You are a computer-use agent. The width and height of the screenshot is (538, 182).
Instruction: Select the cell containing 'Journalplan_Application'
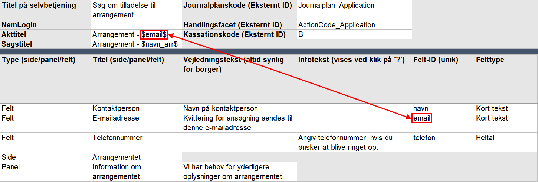[x=354, y=10]
